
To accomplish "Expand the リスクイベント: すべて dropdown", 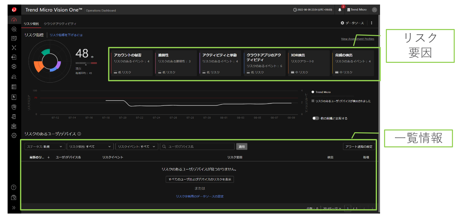I will click(136, 147).
